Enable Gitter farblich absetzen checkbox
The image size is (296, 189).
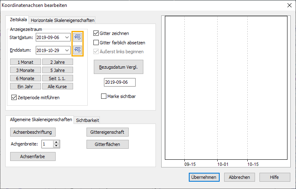(x=96, y=42)
